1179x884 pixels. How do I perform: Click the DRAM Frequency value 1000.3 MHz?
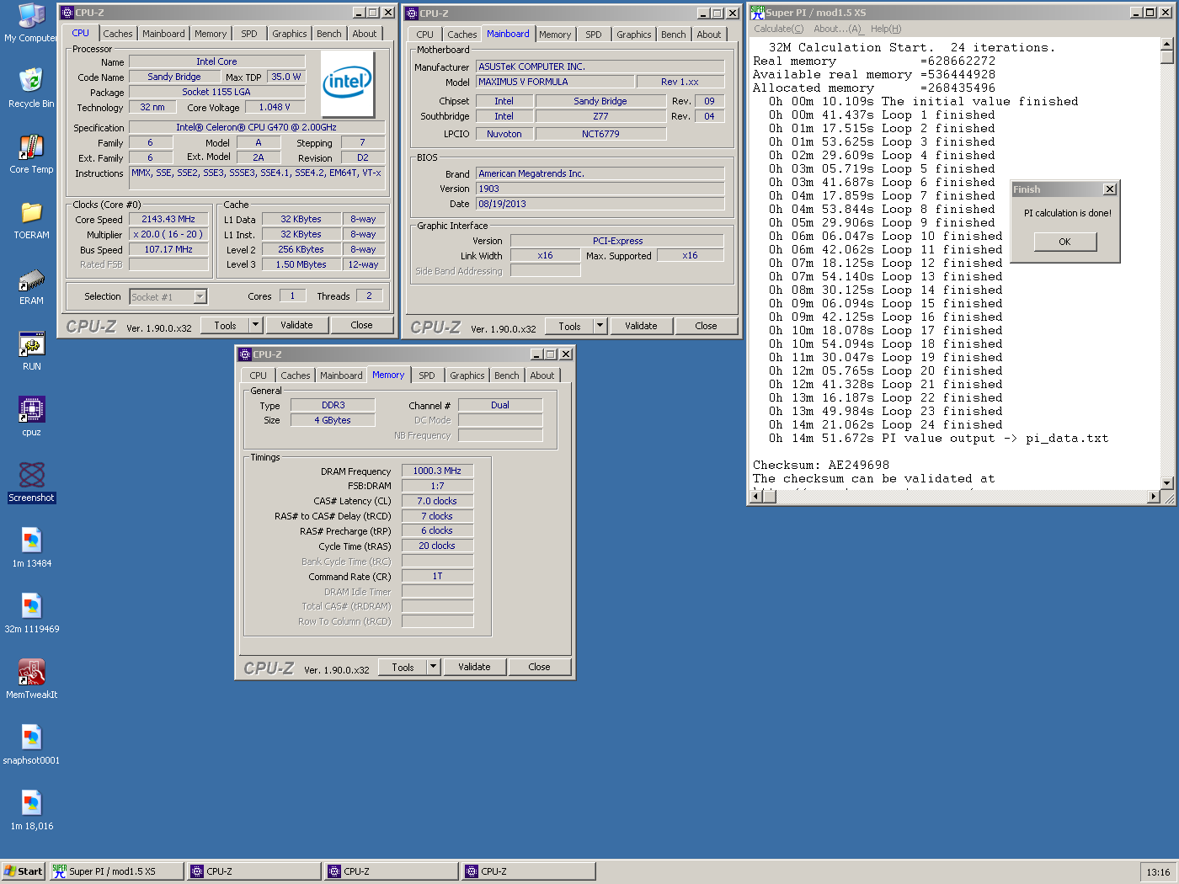437,471
